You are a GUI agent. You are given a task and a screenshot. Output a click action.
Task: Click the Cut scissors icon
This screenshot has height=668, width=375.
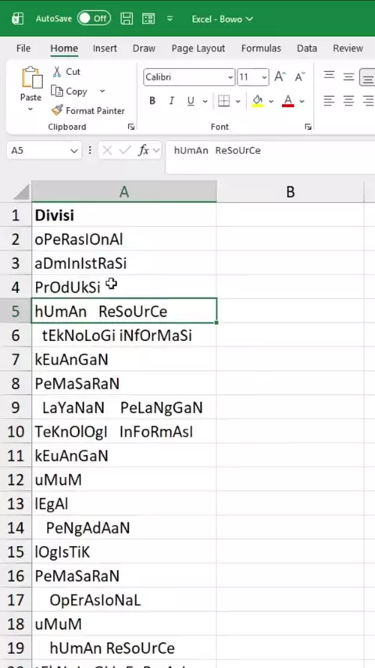click(56, 72)
